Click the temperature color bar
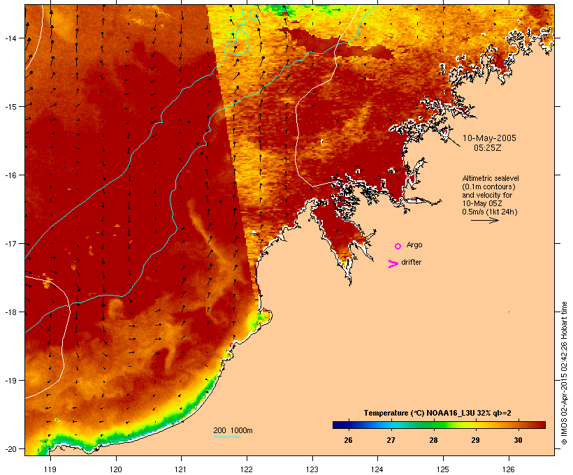The image size is (573, 475). click(439, 425)
